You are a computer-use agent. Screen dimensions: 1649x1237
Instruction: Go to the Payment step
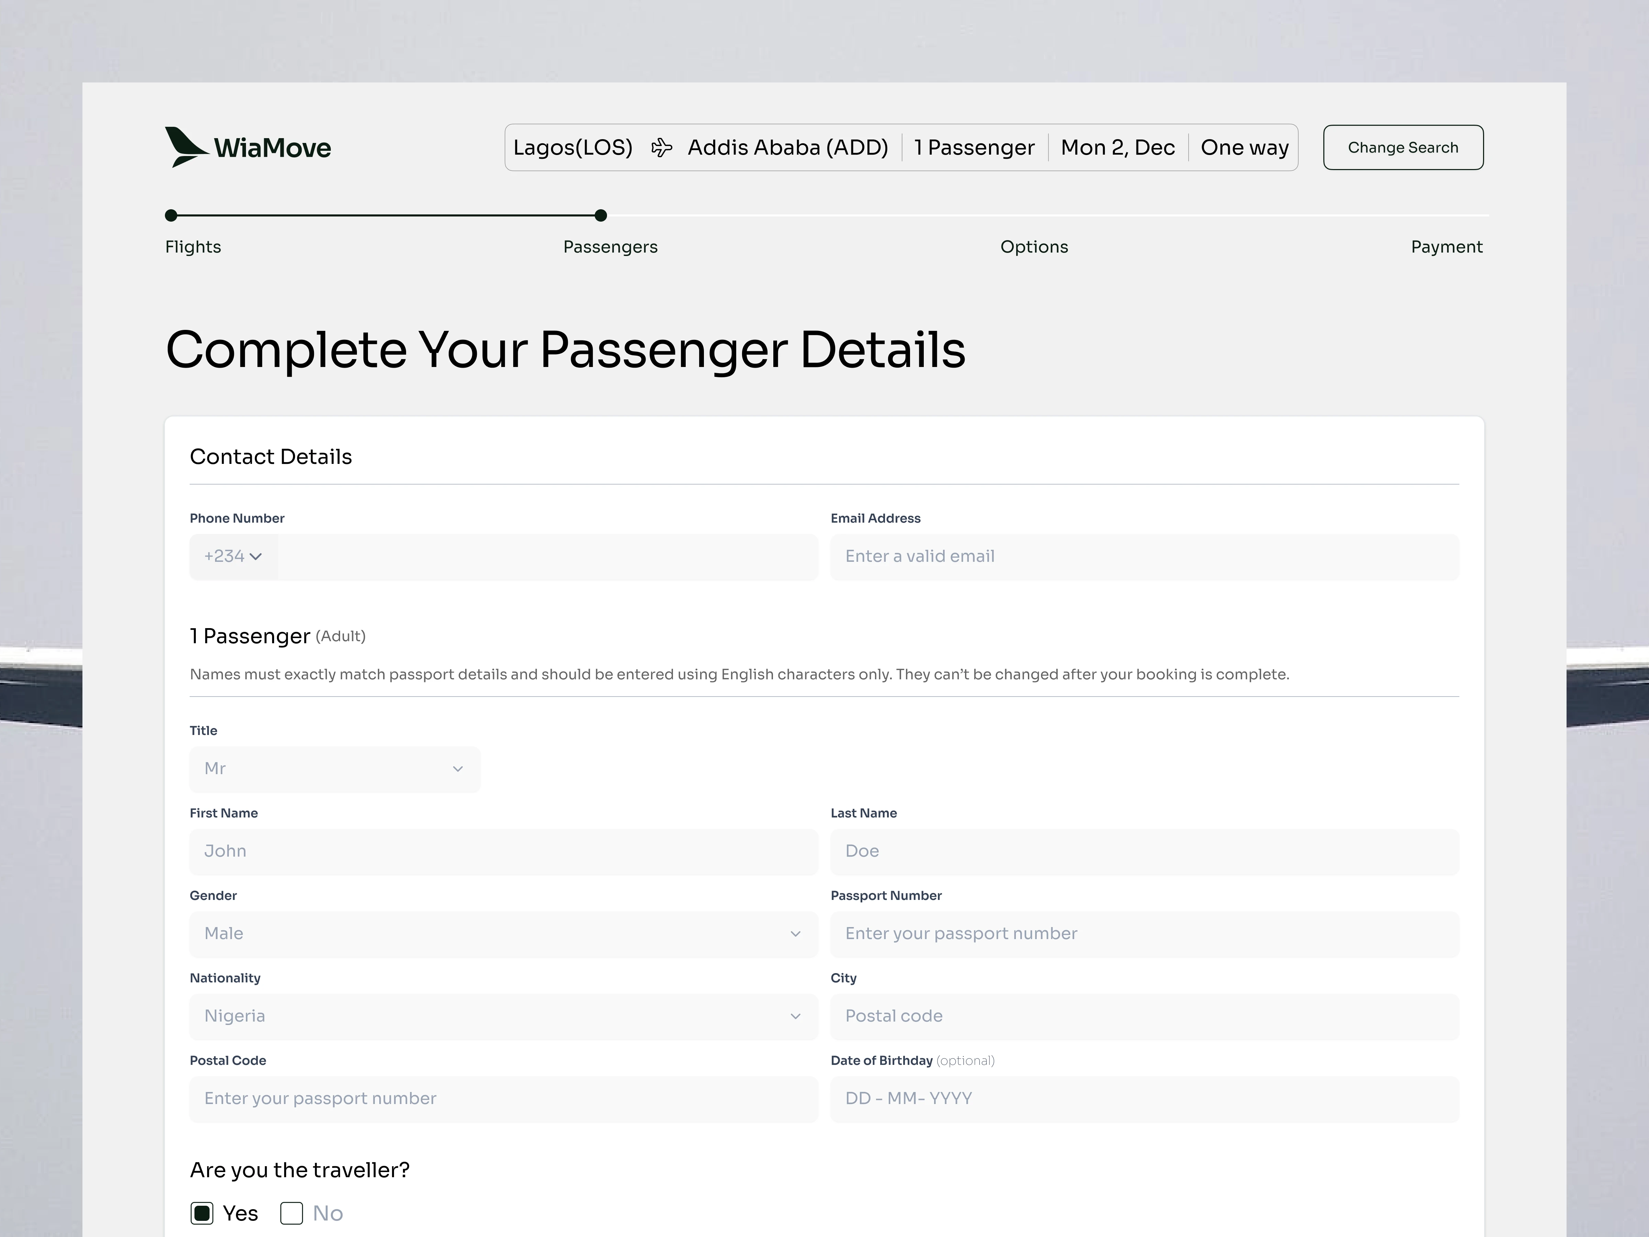(1446, 247)
